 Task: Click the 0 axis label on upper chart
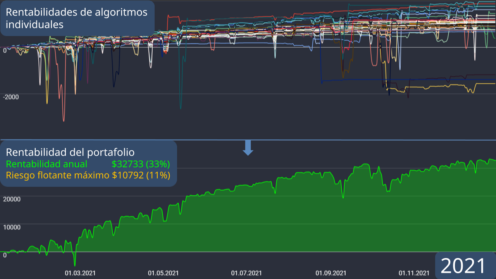5,50
